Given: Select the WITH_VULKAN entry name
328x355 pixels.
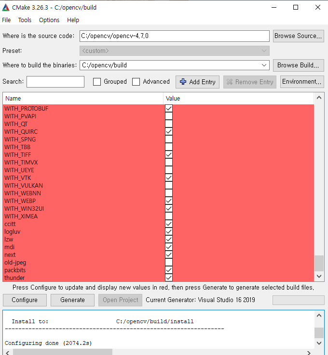Looking at the screenshot, I should (24, 186).
